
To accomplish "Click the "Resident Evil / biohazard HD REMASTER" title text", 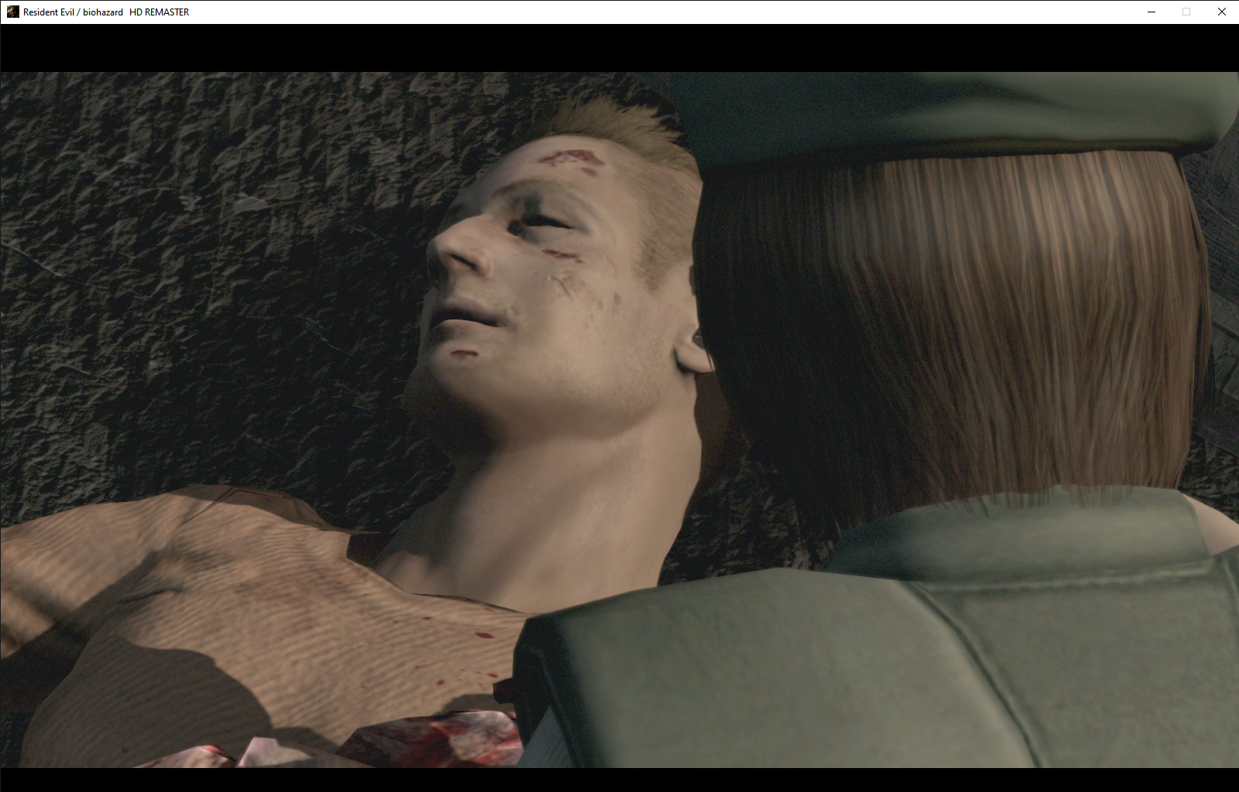I will tap(106, 12).
